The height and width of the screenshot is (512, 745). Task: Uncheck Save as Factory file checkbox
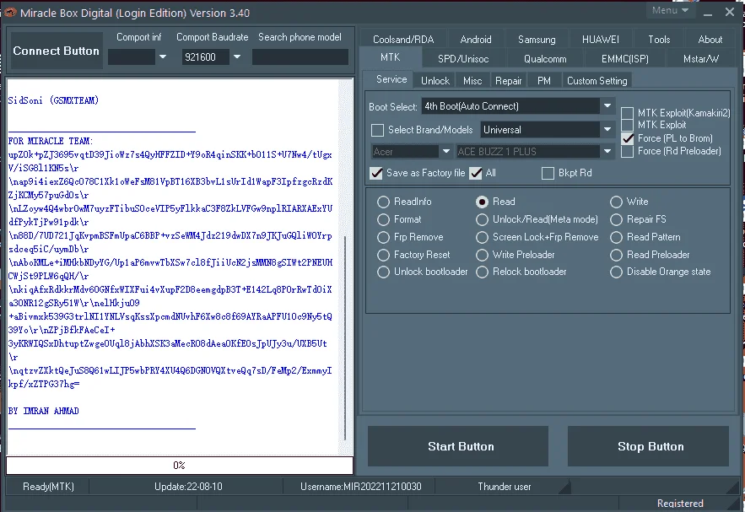376,174
